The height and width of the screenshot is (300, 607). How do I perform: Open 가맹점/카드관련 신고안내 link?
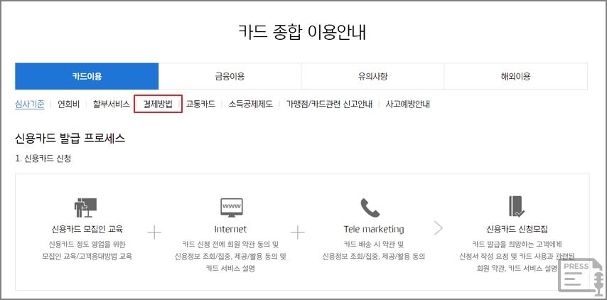tap(329, 104)
